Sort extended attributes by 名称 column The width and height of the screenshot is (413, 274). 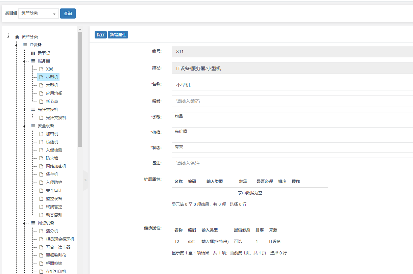pyautogui.click(x=178, y=182)
